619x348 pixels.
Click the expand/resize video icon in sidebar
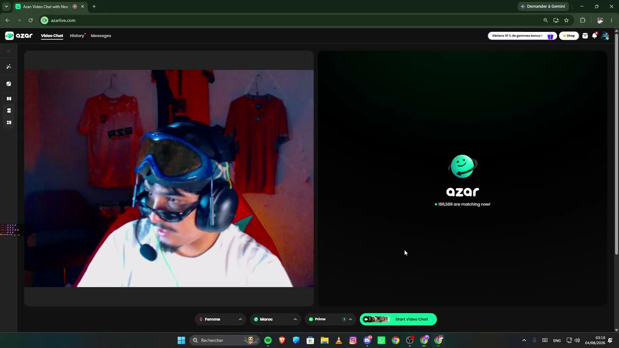pyautogui.click(x=9, y=84)
